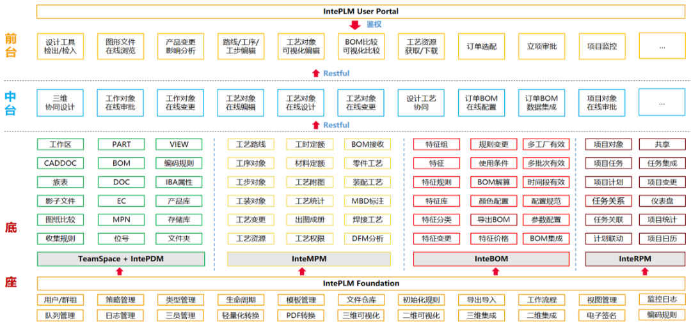Click the 立项审批 box
The width and height of the screenshot is (691, 323).
click(542, 47)
